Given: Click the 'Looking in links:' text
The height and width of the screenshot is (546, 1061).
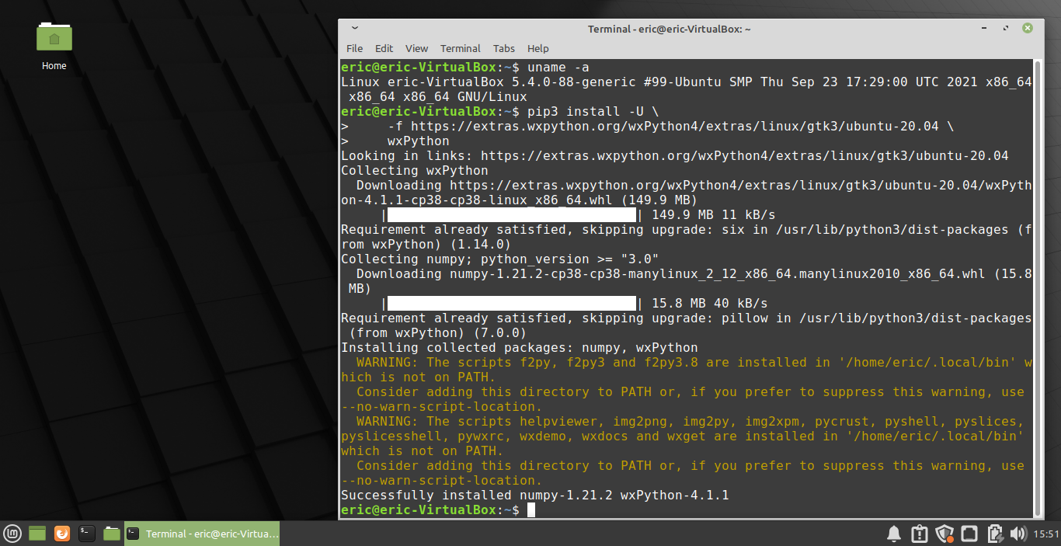Looking at the screenshot, I should 407,156.
